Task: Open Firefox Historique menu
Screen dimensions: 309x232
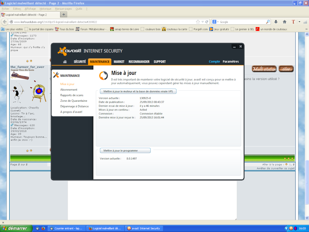Action: pos(45,9)
